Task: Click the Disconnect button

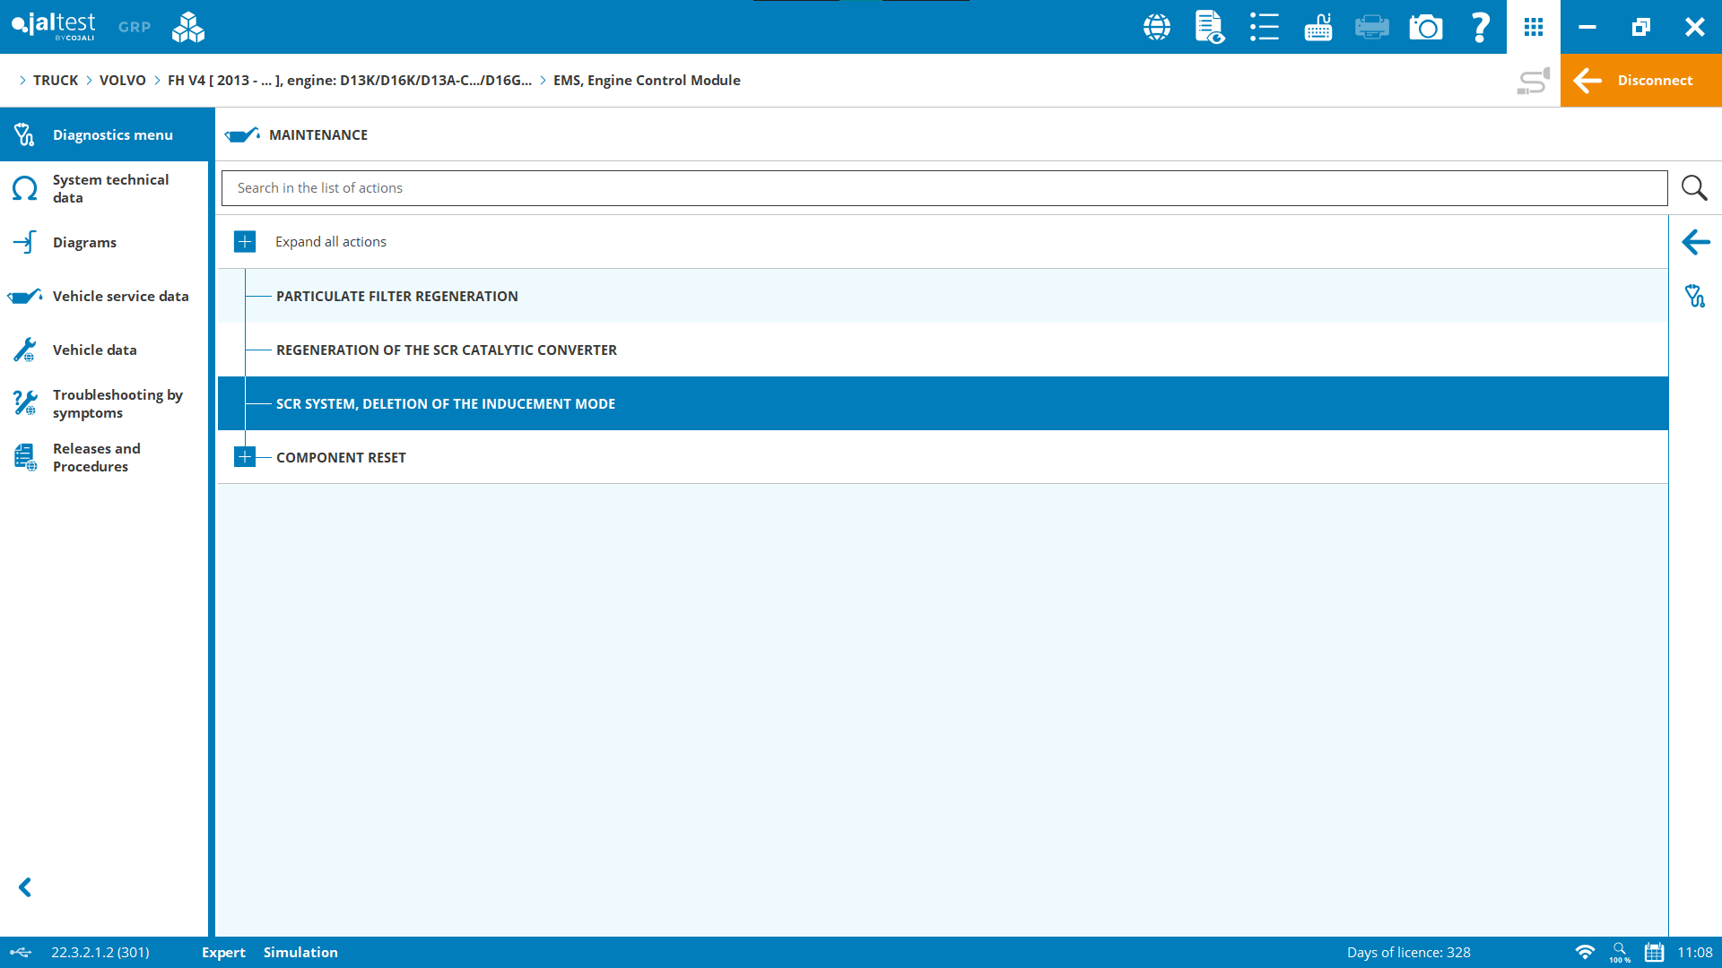Action: 1641,81
